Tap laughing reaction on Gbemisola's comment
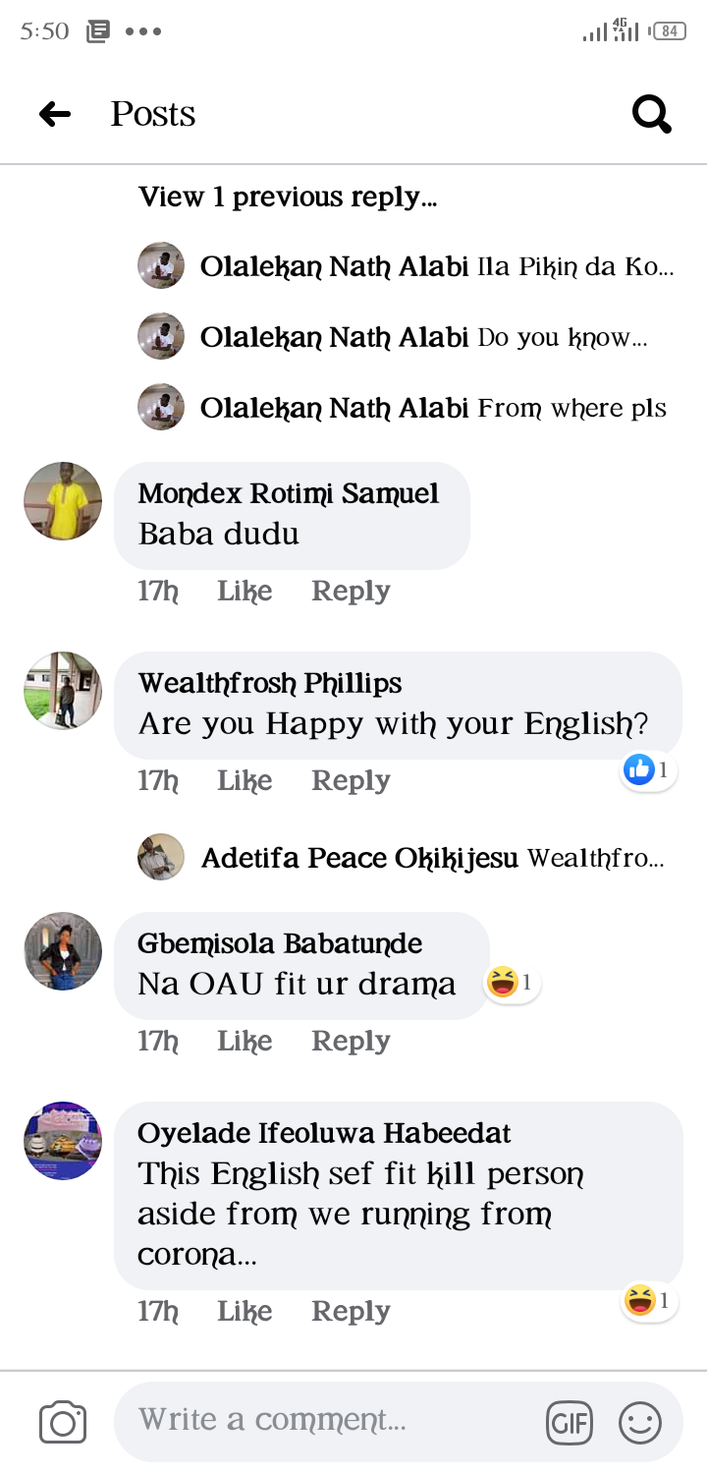Image resolution: width=707 pixels, height=1474 pixels. [511, 982]
